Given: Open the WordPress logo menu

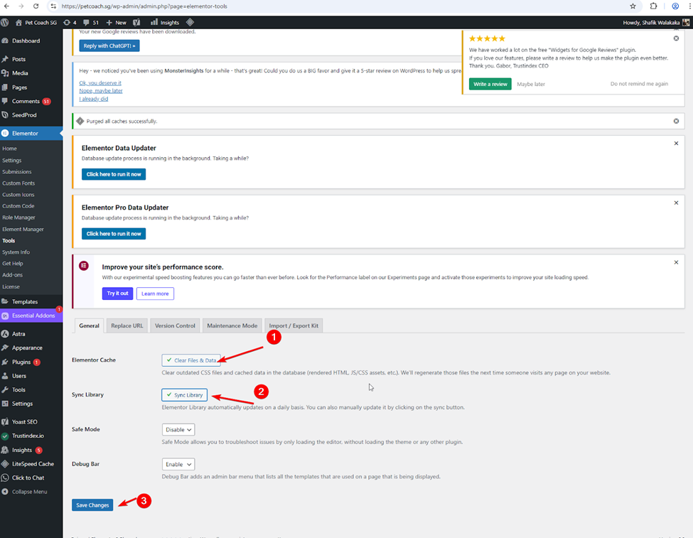Looking at the screenshot, I should [x=5, y=23].
